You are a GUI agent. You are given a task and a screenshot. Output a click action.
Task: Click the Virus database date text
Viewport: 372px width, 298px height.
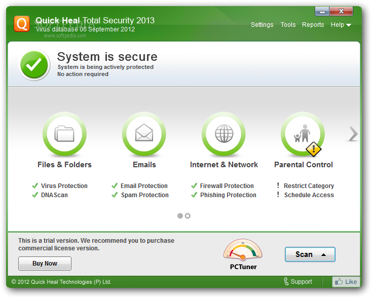(85, 29)
